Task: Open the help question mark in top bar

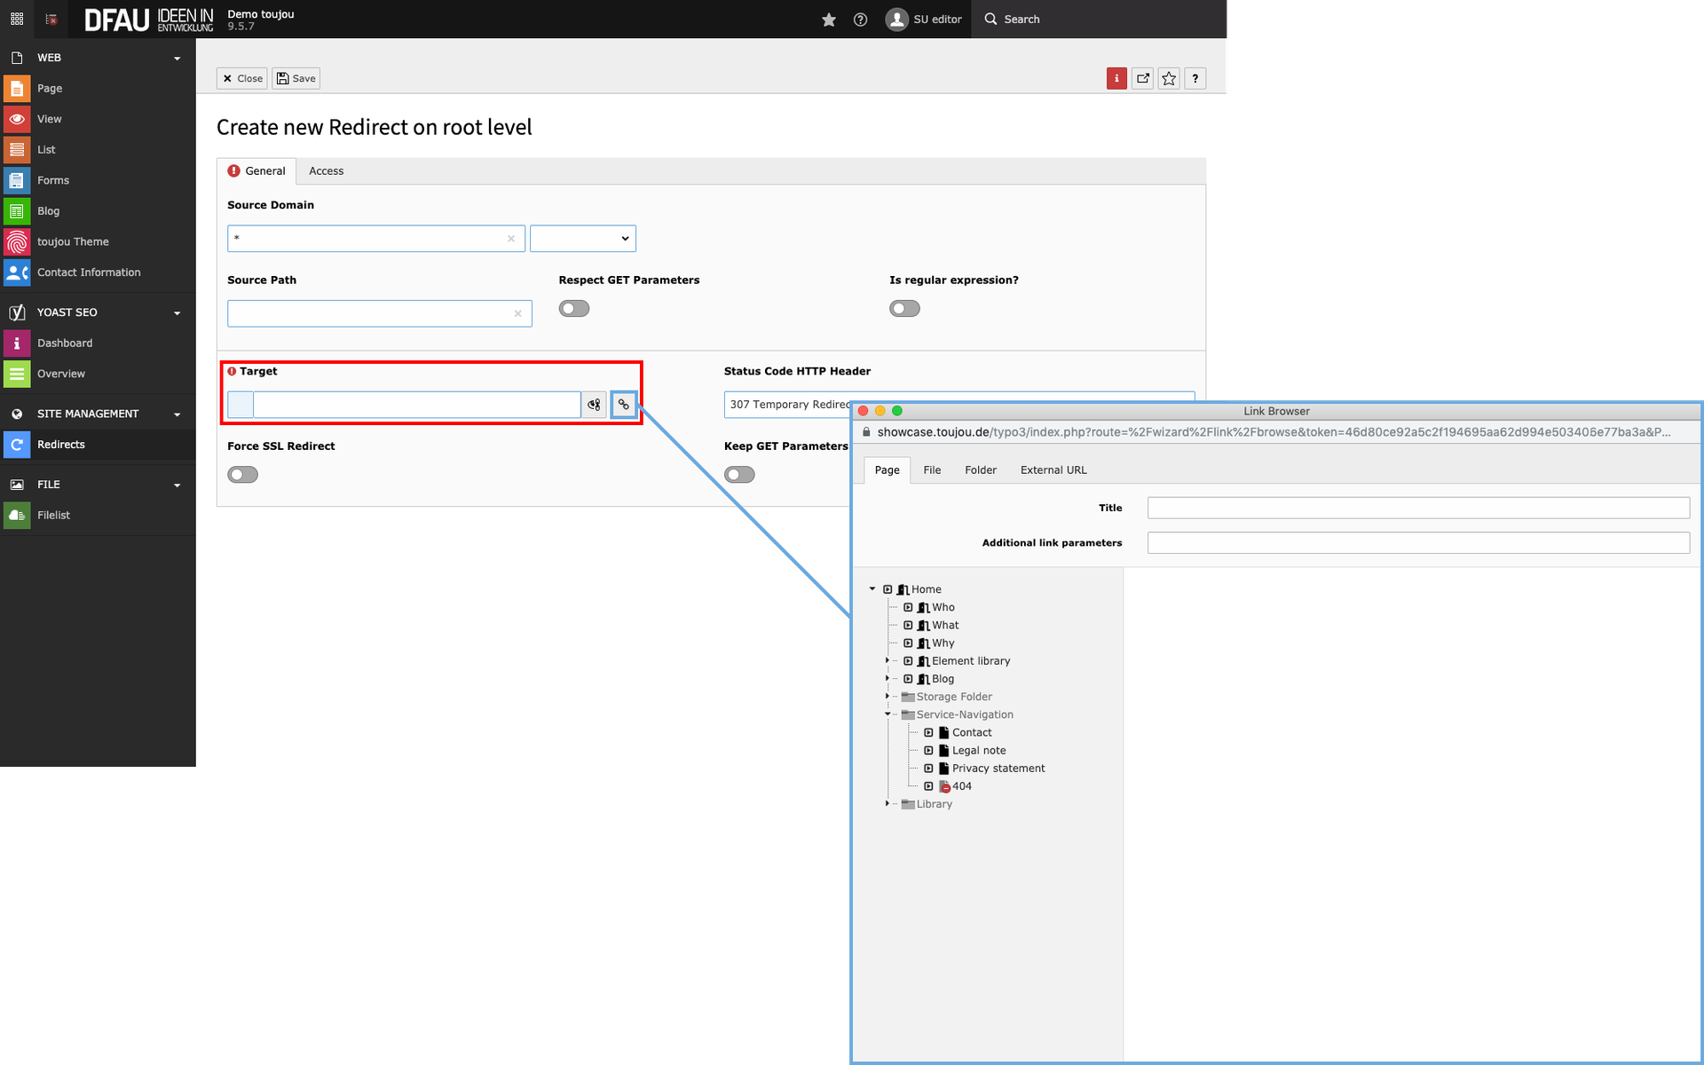Action: click(860, 20)
